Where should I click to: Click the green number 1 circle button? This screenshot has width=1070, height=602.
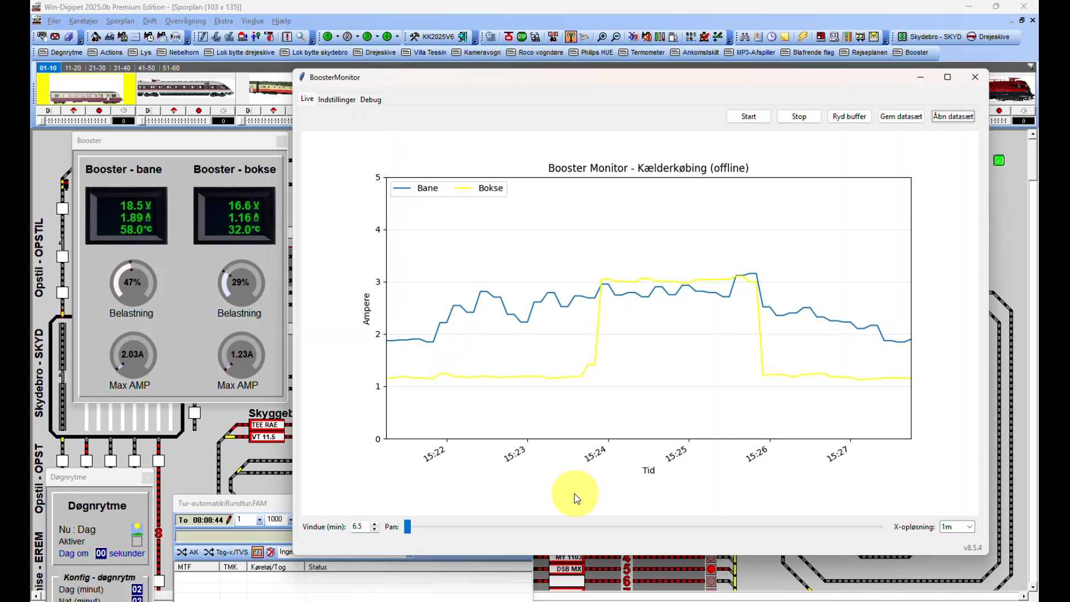[328, 37]
